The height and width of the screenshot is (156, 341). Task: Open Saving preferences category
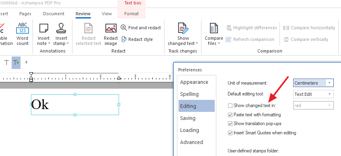click(x=188, y=118)
